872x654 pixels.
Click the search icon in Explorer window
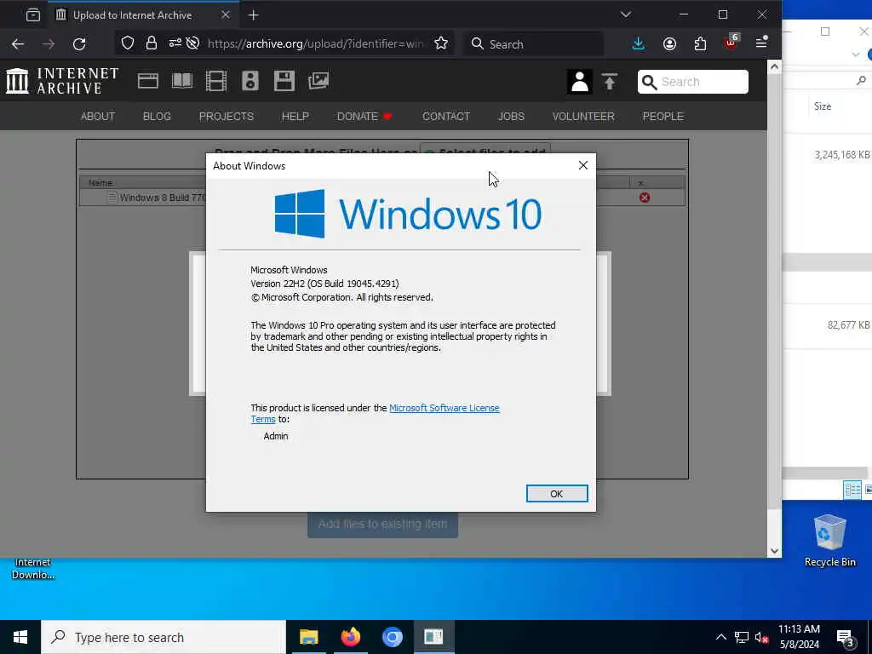tap(862, 81)
